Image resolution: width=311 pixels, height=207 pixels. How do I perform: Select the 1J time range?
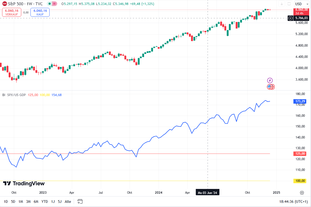point(53,202)
